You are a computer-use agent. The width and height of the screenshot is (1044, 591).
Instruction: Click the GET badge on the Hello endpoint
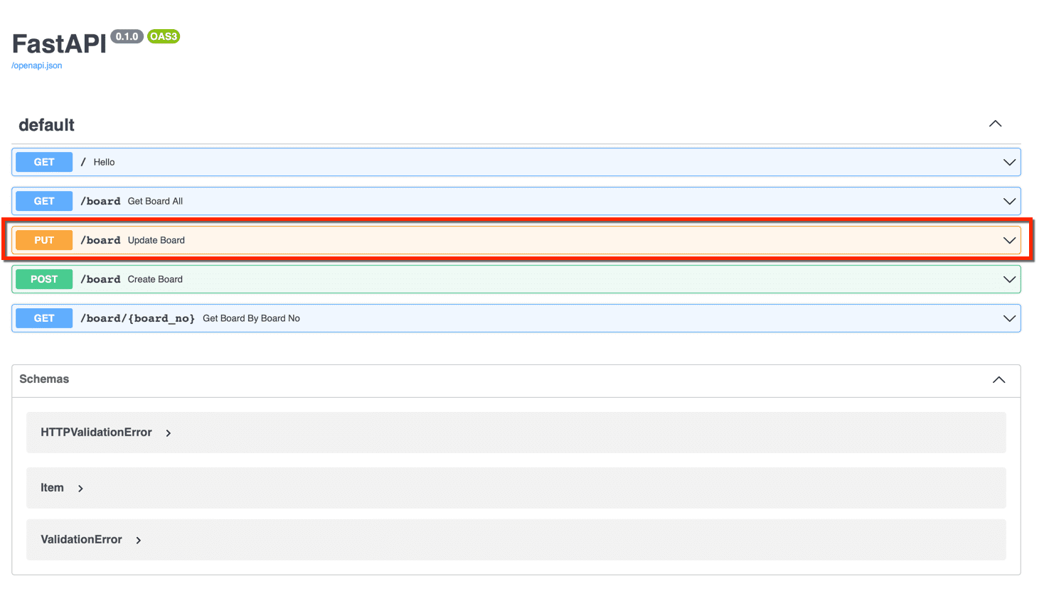click(43, 162)
